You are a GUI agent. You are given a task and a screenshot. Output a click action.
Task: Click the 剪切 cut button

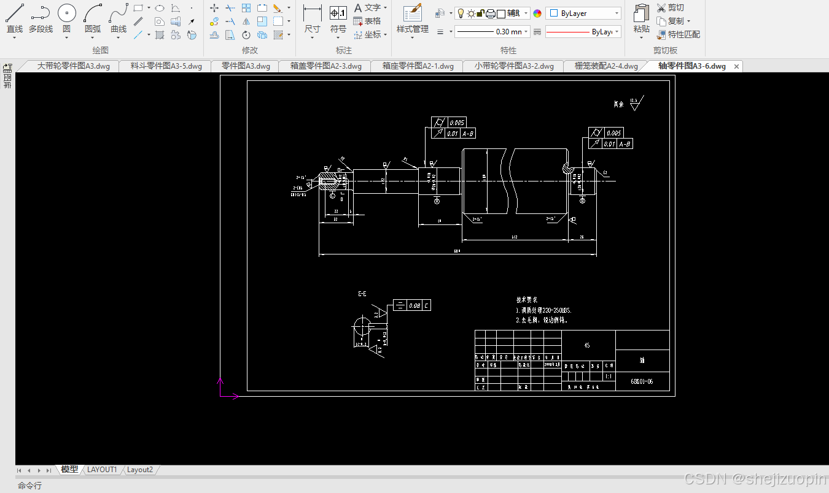tap(671, 7)
